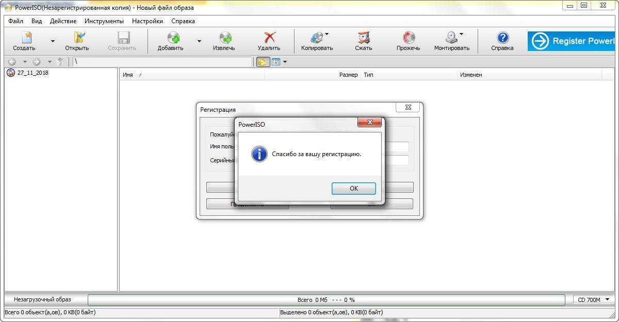Click the Открыть (Open) toolbar icon
The height and width of the screenshot is (322, 619).
tap(77, 41)
